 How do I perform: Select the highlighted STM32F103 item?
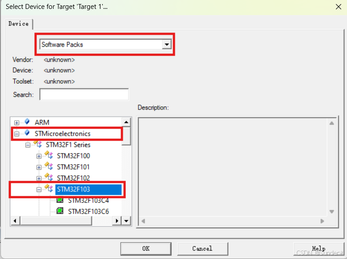[x=88, y=190]
